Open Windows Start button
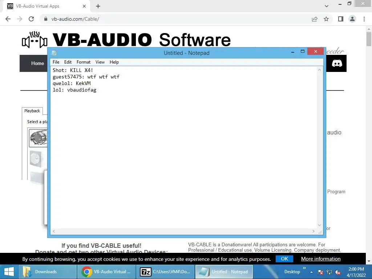This screenshot has height=279, width=372. point(9,272)
